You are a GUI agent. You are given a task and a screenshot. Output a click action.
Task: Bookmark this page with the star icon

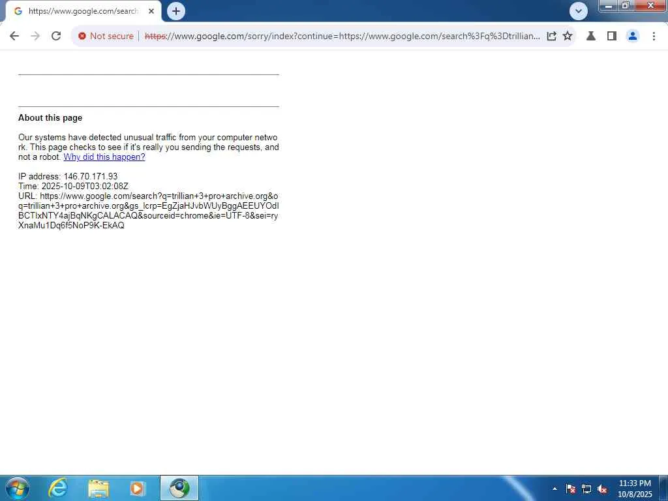point(568,37)
